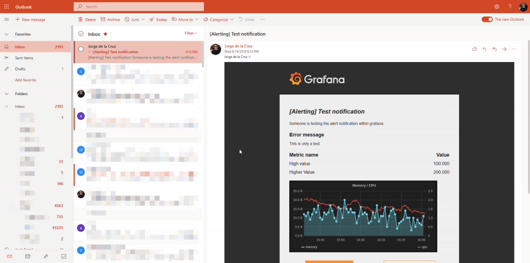Click the sender avatar in reading pane
This screenshot has height=263, width=530.
[x=215, y=49]
